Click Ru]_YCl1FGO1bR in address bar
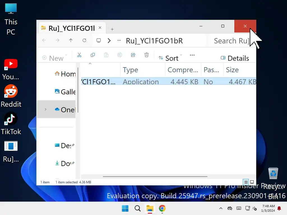The height and width of the screenshot is (215, 287). coord(154,41)
